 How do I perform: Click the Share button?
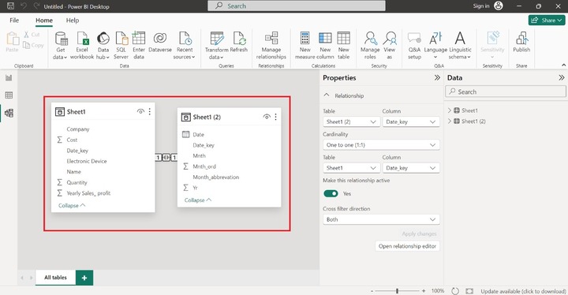547,21
